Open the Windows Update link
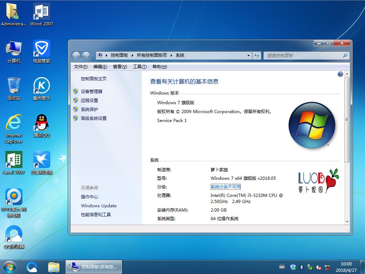Image resolution: width=365 pixels, height=274 pixels. (98, 206)
